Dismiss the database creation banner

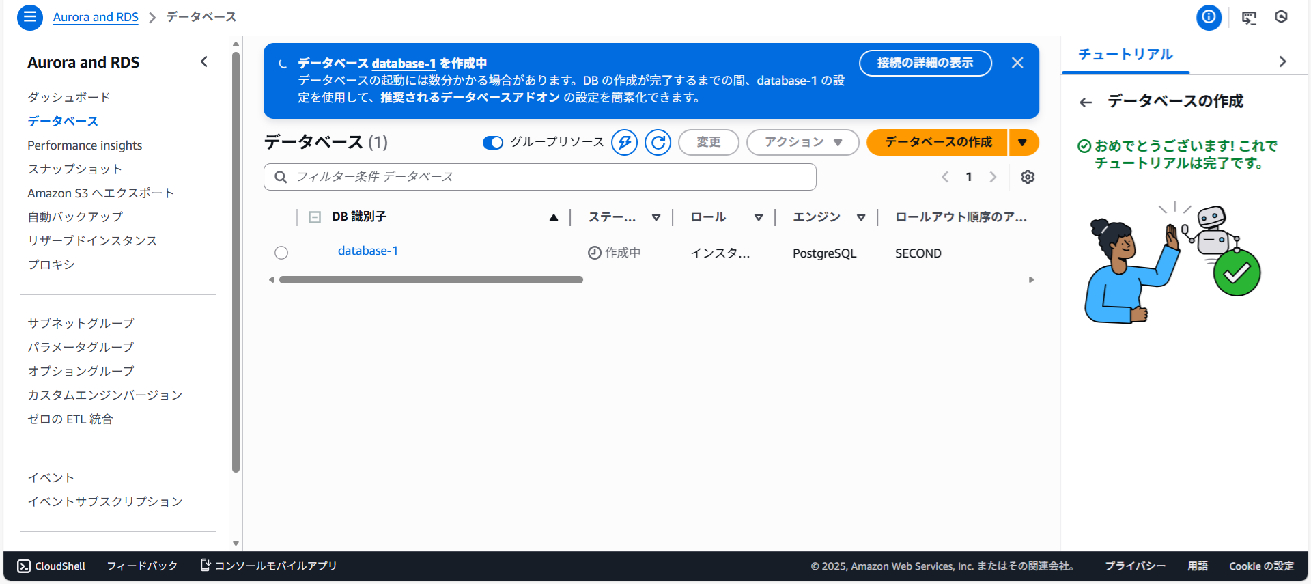[1017, 63]
